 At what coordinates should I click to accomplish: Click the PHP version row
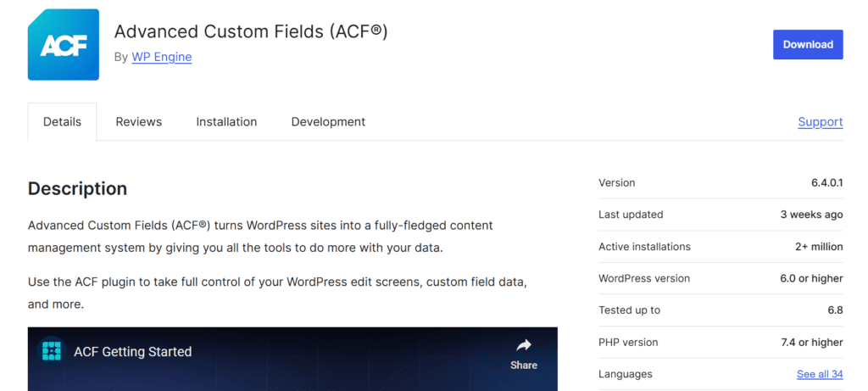(x=721, y=343)
